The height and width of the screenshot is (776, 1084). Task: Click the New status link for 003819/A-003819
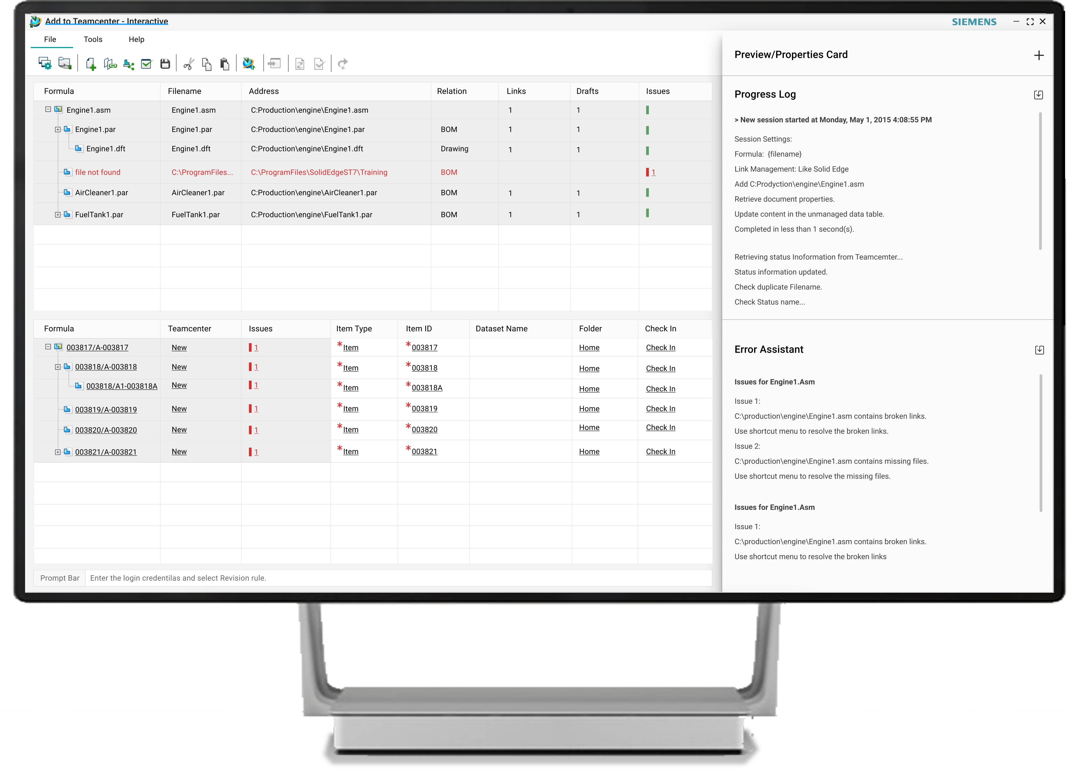point(179,409)
